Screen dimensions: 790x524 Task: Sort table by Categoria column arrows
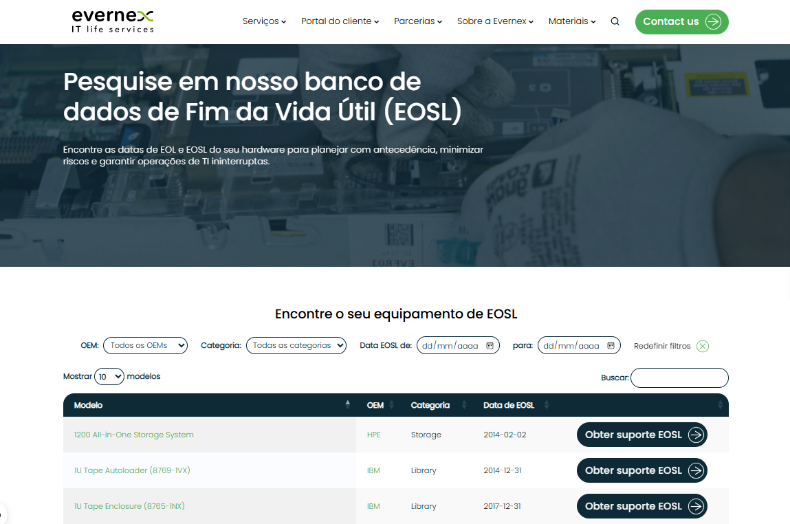pyautogui.click(x=464, y=405)
